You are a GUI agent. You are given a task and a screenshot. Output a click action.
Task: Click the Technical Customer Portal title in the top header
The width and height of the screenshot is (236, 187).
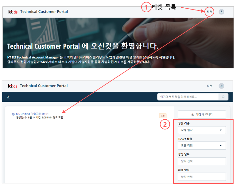point(44,12)
